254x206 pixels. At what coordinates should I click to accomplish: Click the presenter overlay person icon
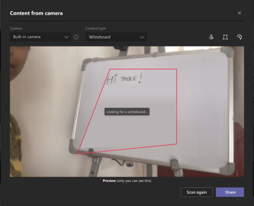click(x=211, y=37)
